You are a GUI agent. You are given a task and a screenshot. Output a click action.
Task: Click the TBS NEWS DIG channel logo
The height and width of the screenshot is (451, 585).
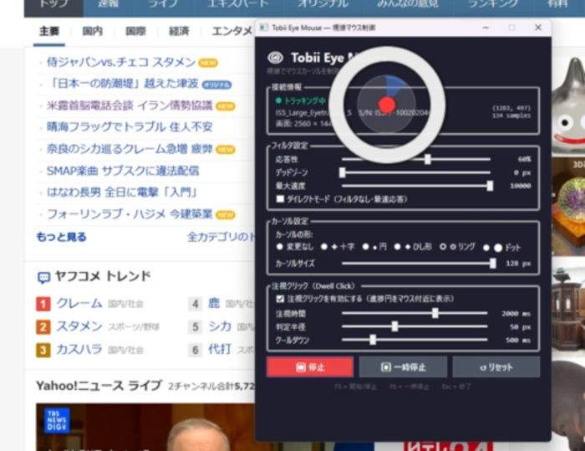[x=57, y=420]
